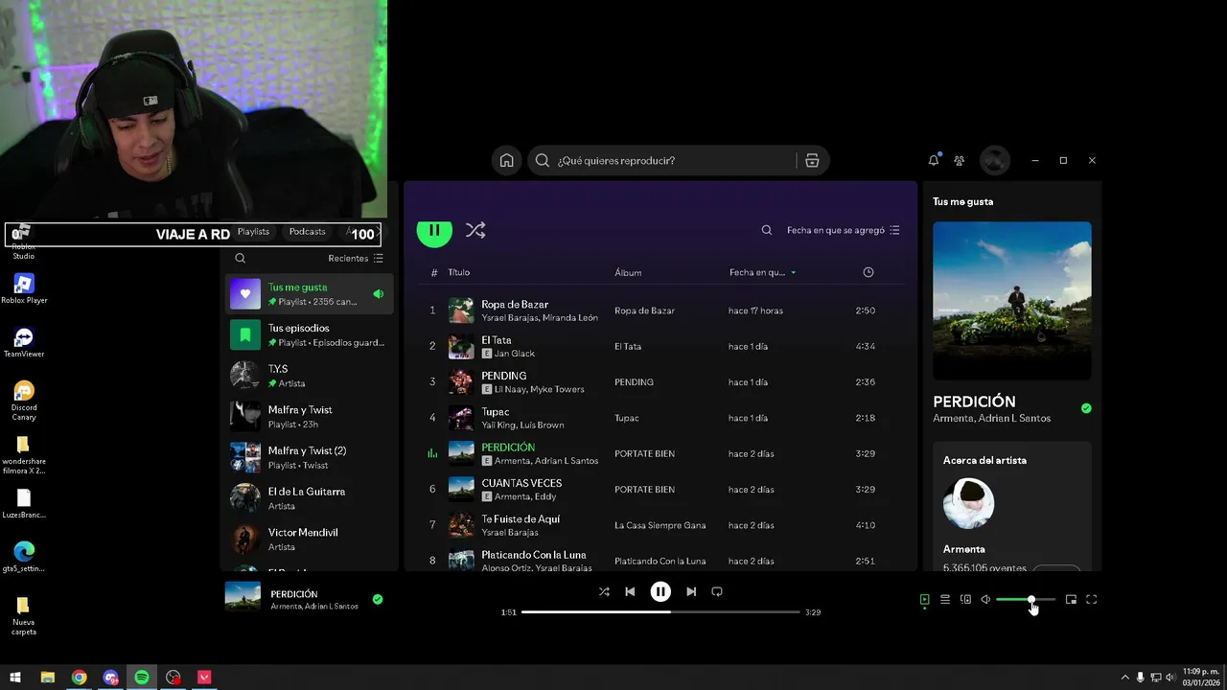
Task: Select Tupac track by Yall King
Action: coord(660,418)
